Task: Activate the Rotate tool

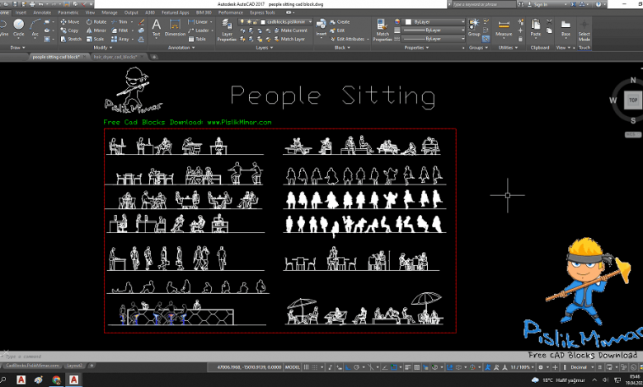Action: point(96,21)
